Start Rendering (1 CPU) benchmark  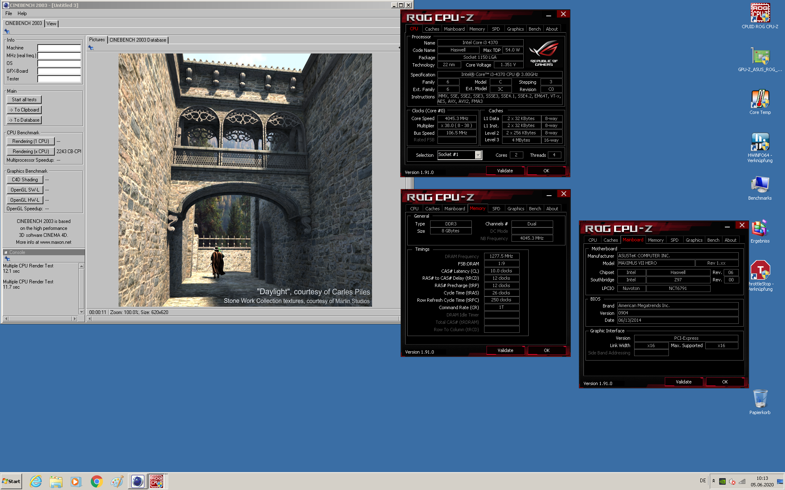(x=31, y=141)
